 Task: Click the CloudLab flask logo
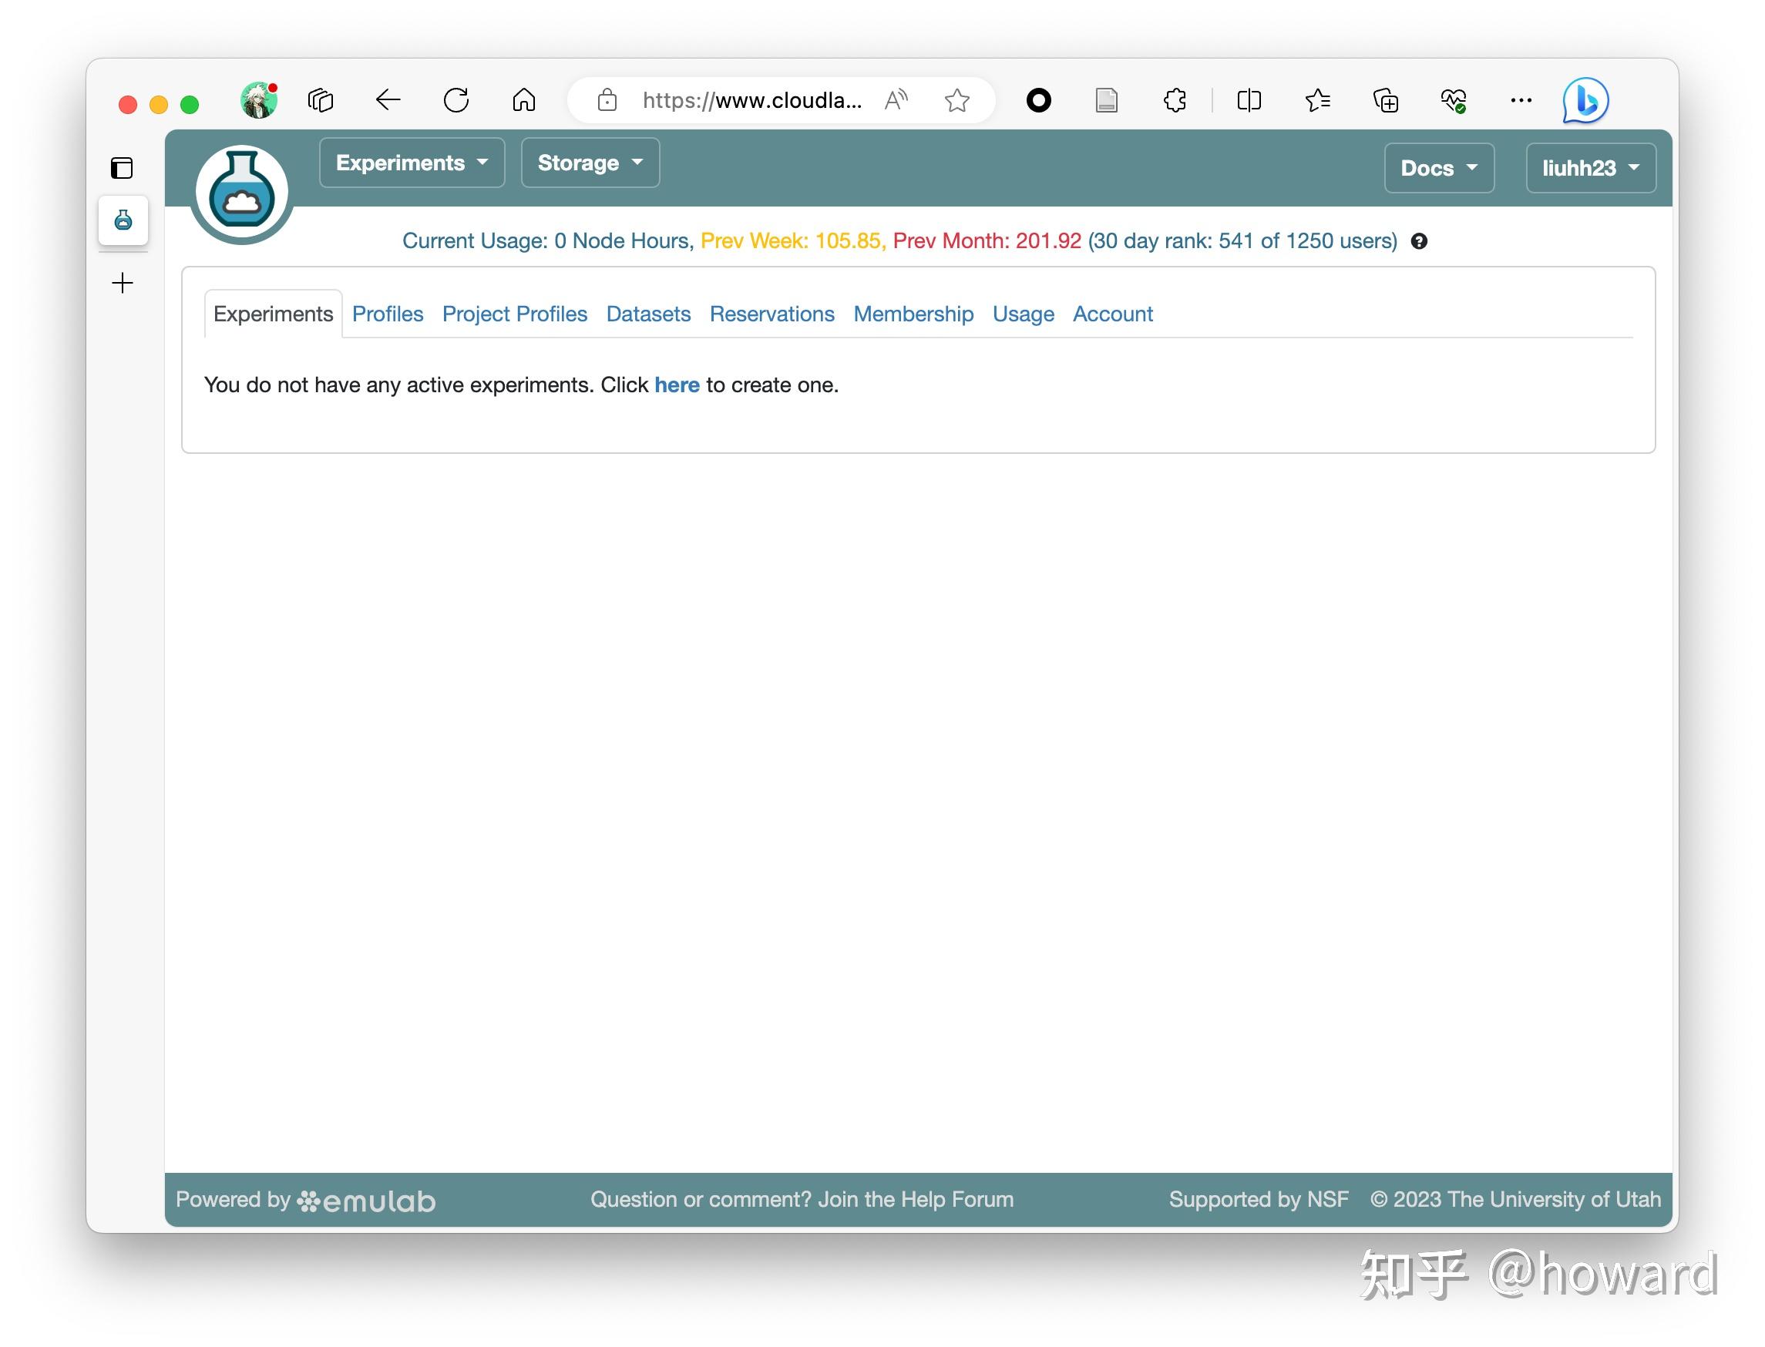tap(241, 193)
